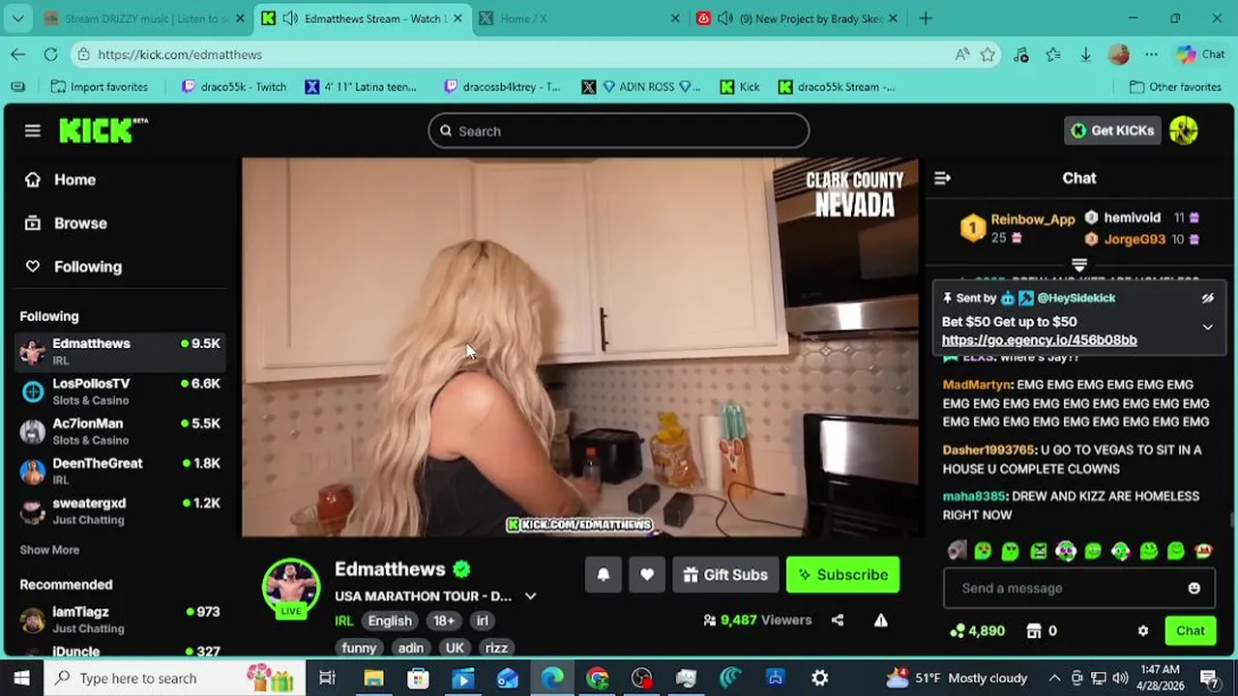Open iamTiagz recommended channel
Image resolution: width=1238 pixels, height=696 pixels.
pyautogui.click(x=121, y=620)
